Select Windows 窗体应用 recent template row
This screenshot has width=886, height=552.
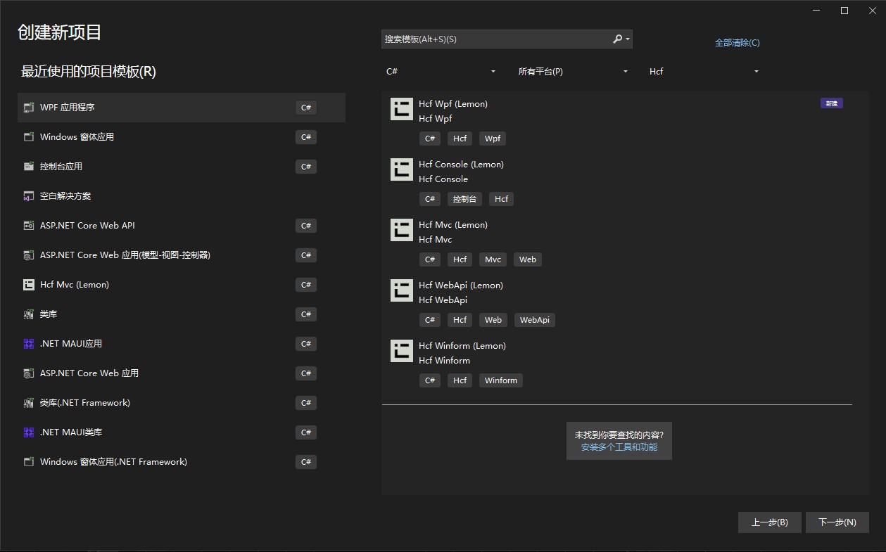coord(182,137)
